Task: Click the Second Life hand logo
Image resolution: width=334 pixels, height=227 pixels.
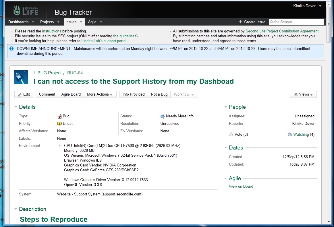Action: (17, 10)
